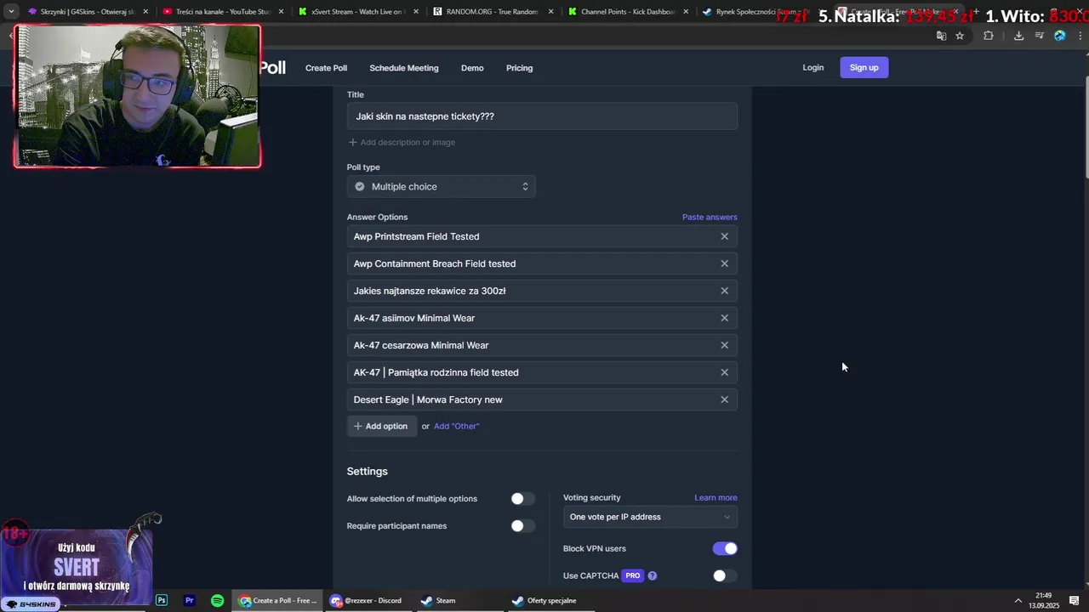Viewport: 1089px width, 612px height.
Task: Open the Schedule Meeting nav item
Action: click(404, 68)
